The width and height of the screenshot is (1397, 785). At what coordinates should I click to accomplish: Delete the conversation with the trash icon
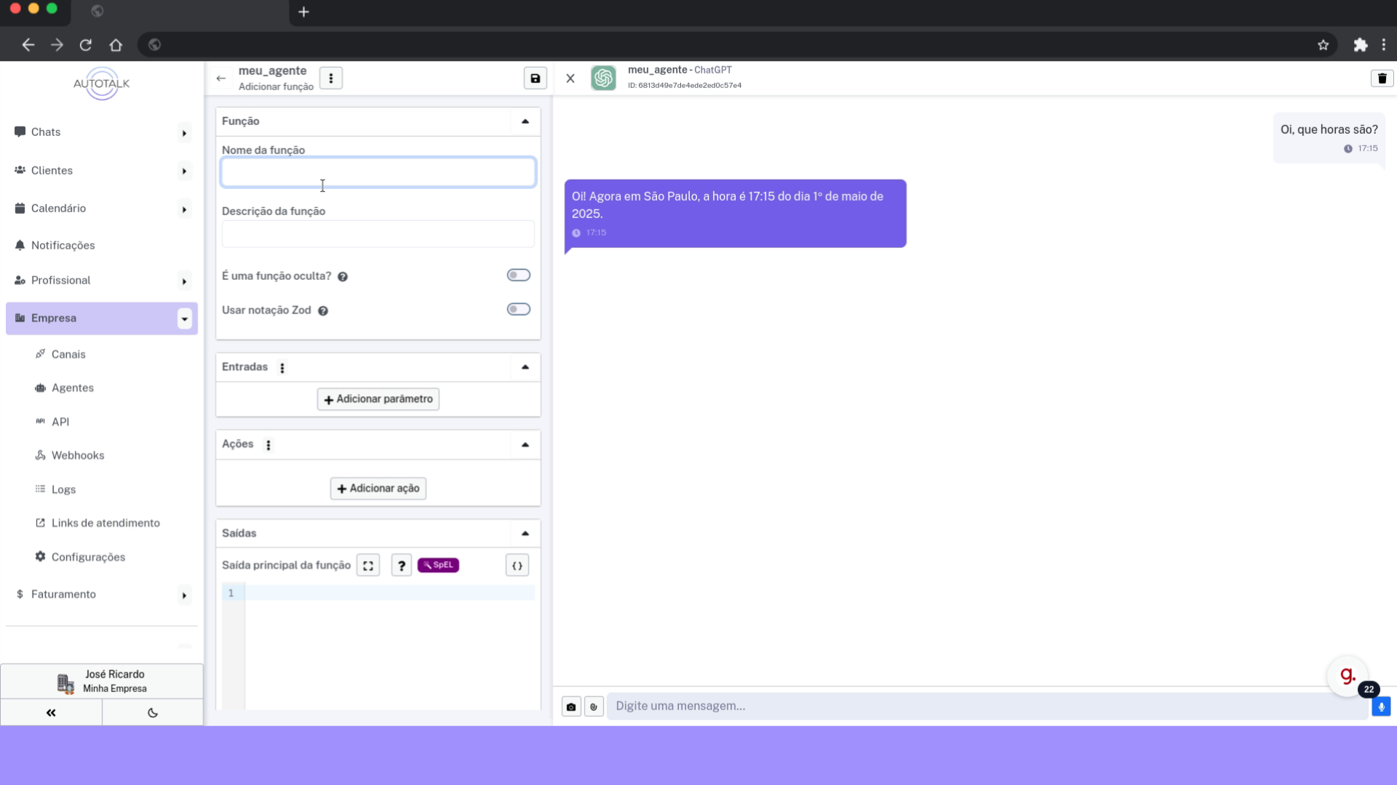tap(1382, 78)
